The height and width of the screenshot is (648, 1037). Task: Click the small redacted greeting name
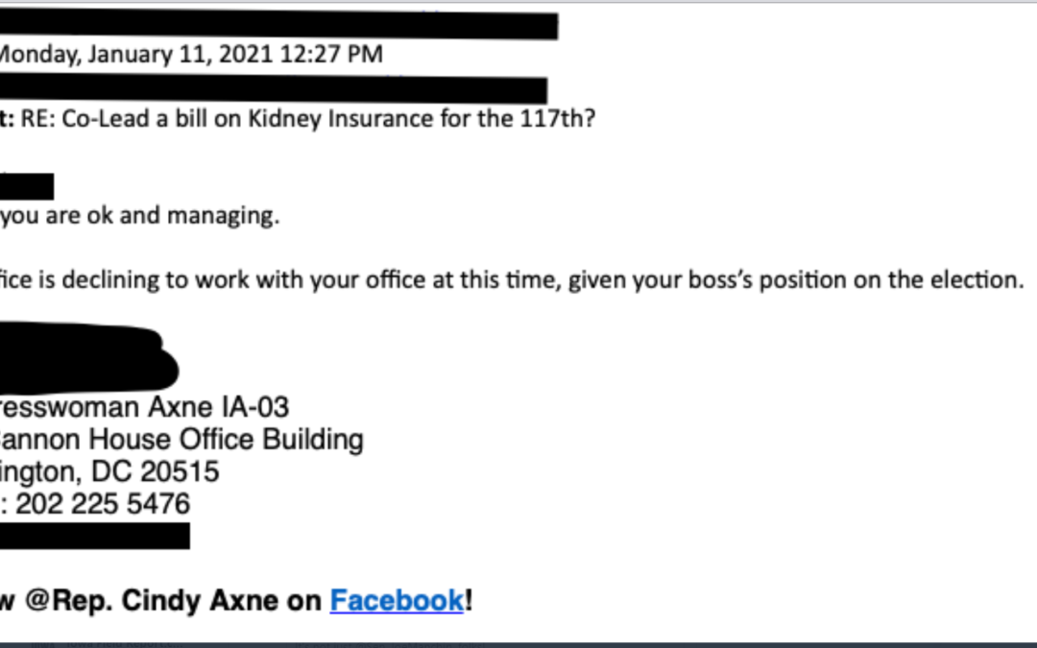(27, 186)
